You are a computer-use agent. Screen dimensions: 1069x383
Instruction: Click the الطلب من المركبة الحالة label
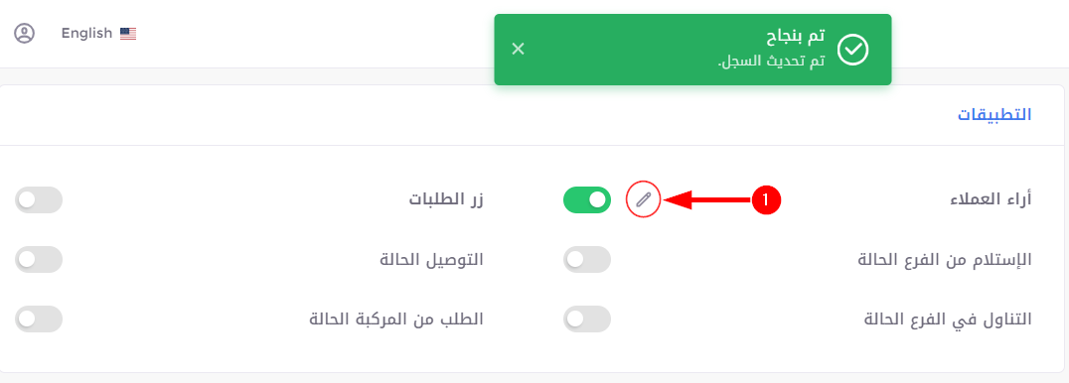pyautogui.click(x=396, y=319)
